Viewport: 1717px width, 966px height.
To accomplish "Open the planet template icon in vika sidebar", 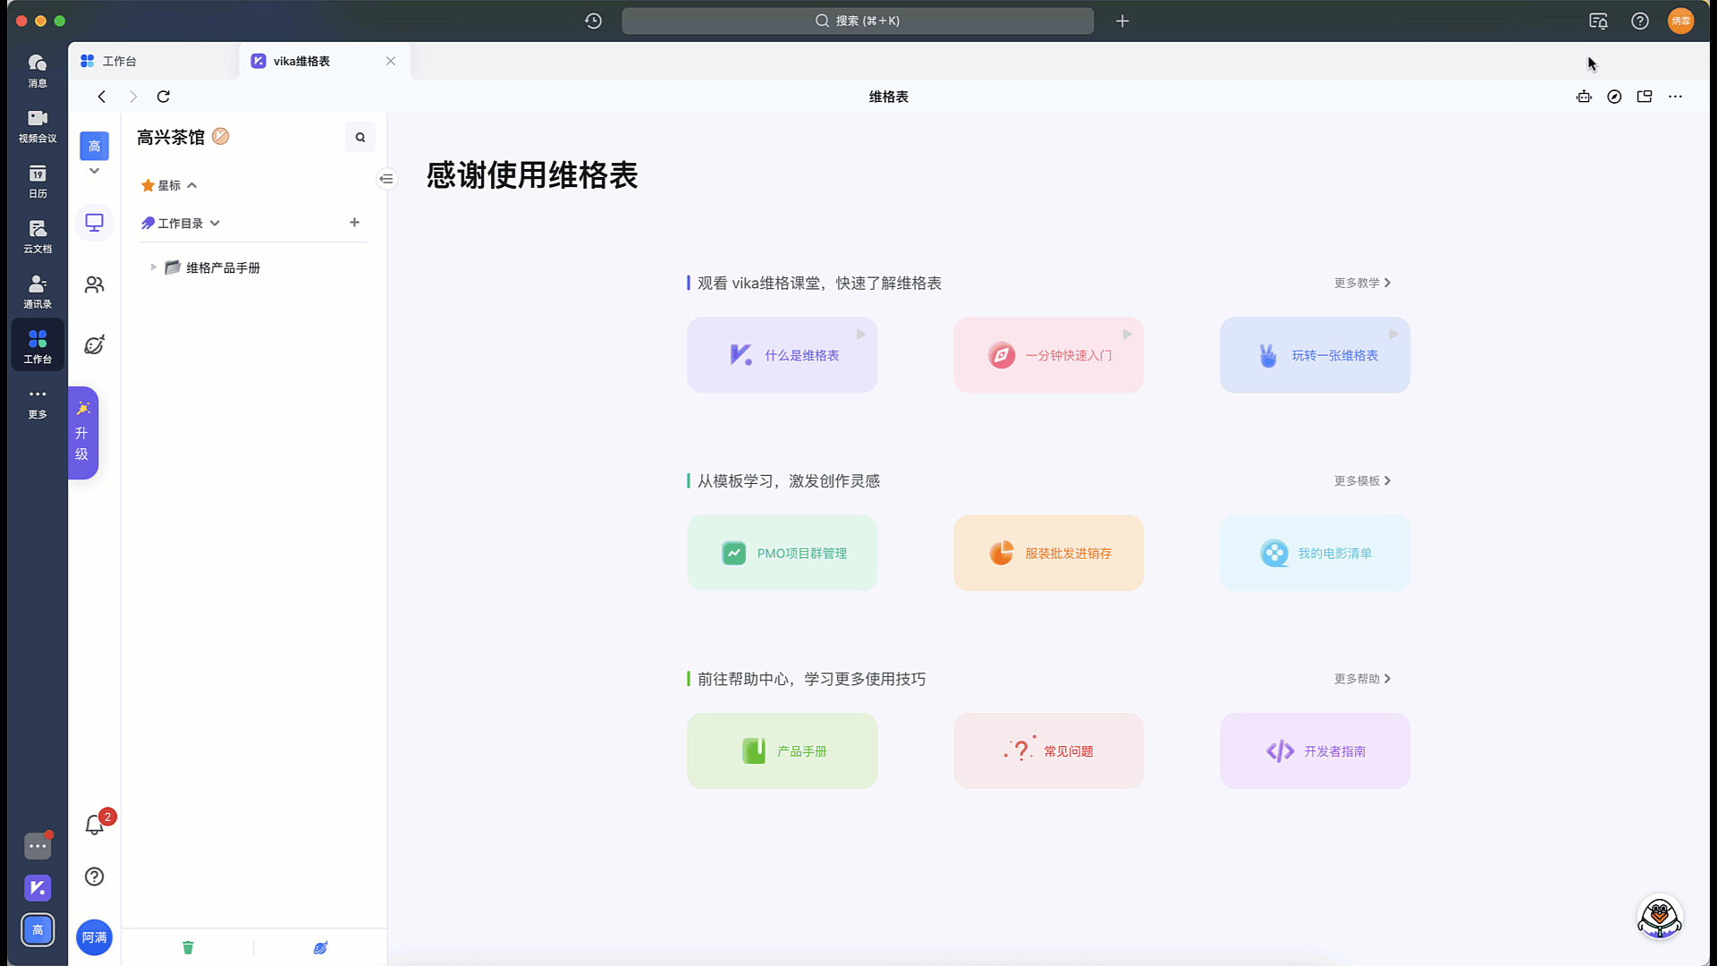I will [94, 345].
